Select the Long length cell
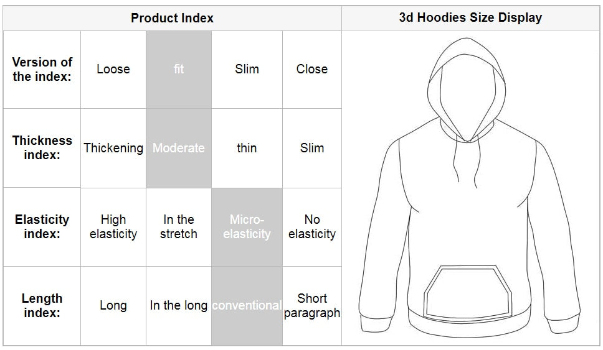603x350 pixels. coord(113,306)
